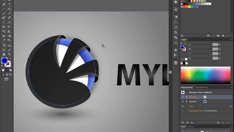This screenshot has height=132, width=234.
Task: Open the Gradient panel from the dock
Action: 175,17
